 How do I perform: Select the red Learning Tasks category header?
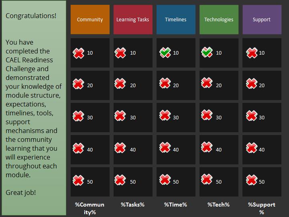(x=133, y=20)
